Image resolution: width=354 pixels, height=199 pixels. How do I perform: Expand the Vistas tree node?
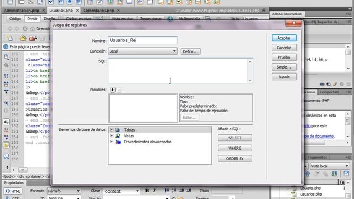tap(112, 135)
